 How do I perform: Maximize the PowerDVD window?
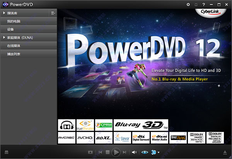(219, 5)
